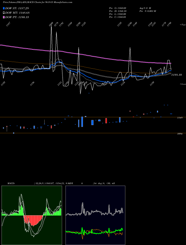Click the Pre C: 1160.05 value

pos(118,17)
